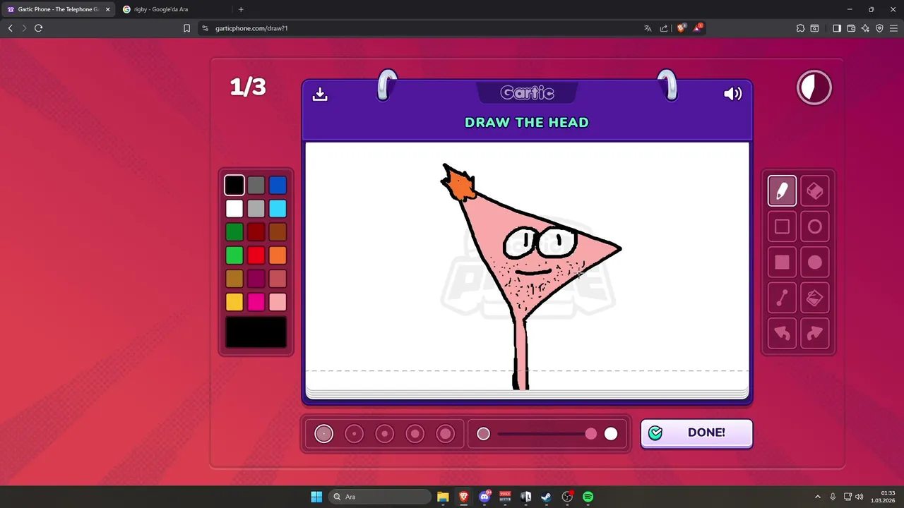904x508 pixels.
Task: Pick the light gray color swatch
Action: tap(256, 209)
